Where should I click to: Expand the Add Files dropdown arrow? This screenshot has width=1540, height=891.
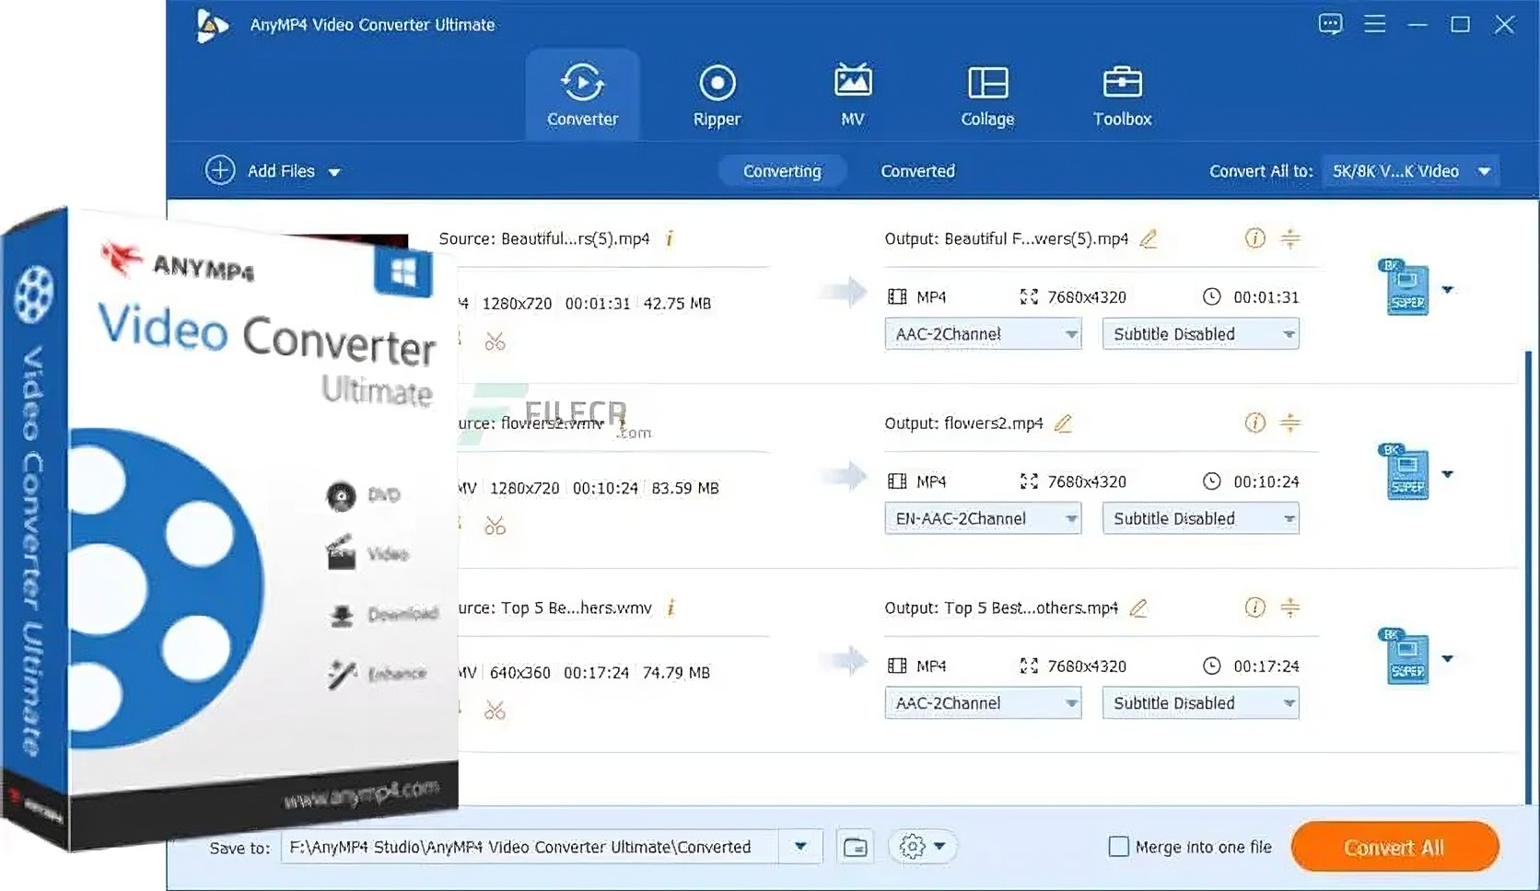tap(334, 172)
